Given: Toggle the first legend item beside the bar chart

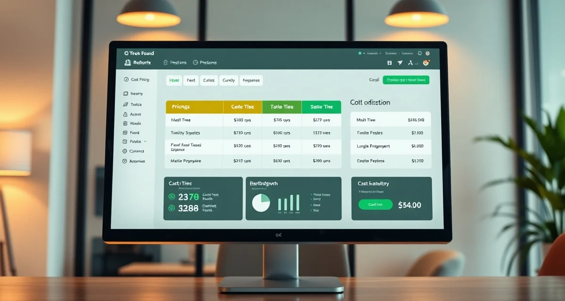Looking at the screenshot, I should click(311, 195).
